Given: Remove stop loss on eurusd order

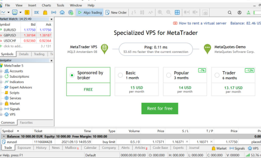Looking at the screenshot, I should coord(187,142).
